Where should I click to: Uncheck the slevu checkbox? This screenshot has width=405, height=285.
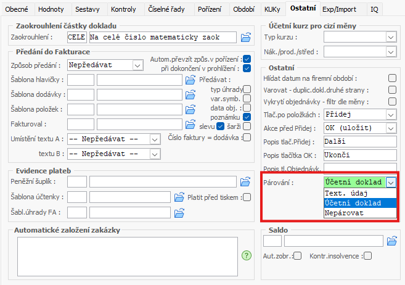point(220,126)
